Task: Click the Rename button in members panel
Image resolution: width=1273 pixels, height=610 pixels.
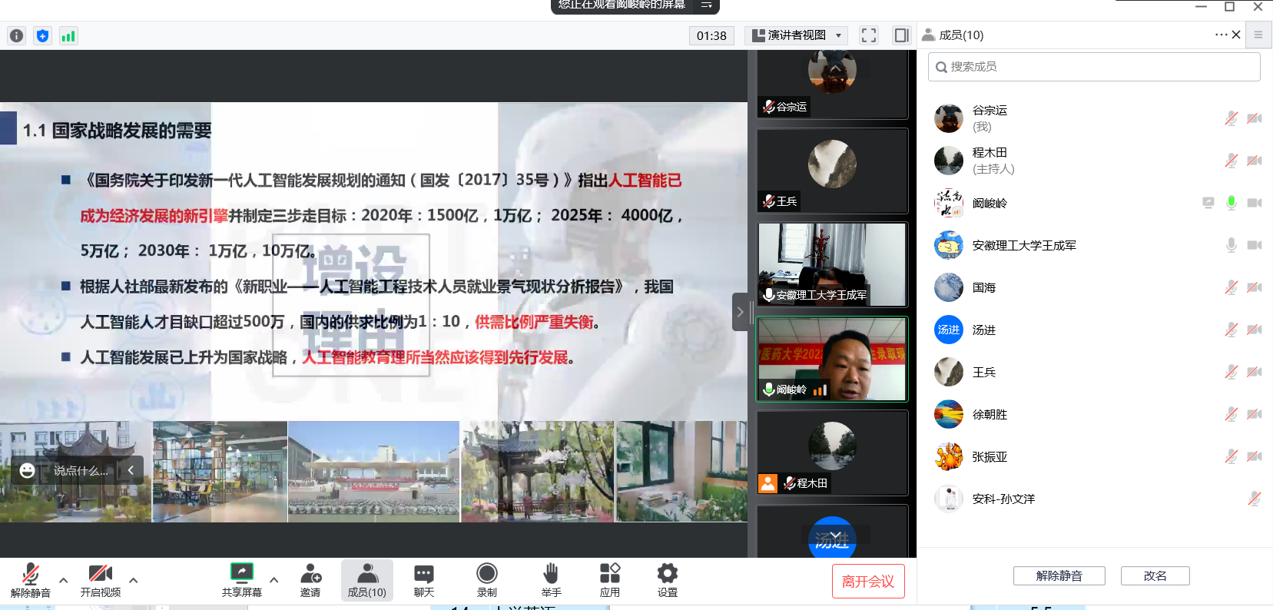Action: pos(1155,576)
